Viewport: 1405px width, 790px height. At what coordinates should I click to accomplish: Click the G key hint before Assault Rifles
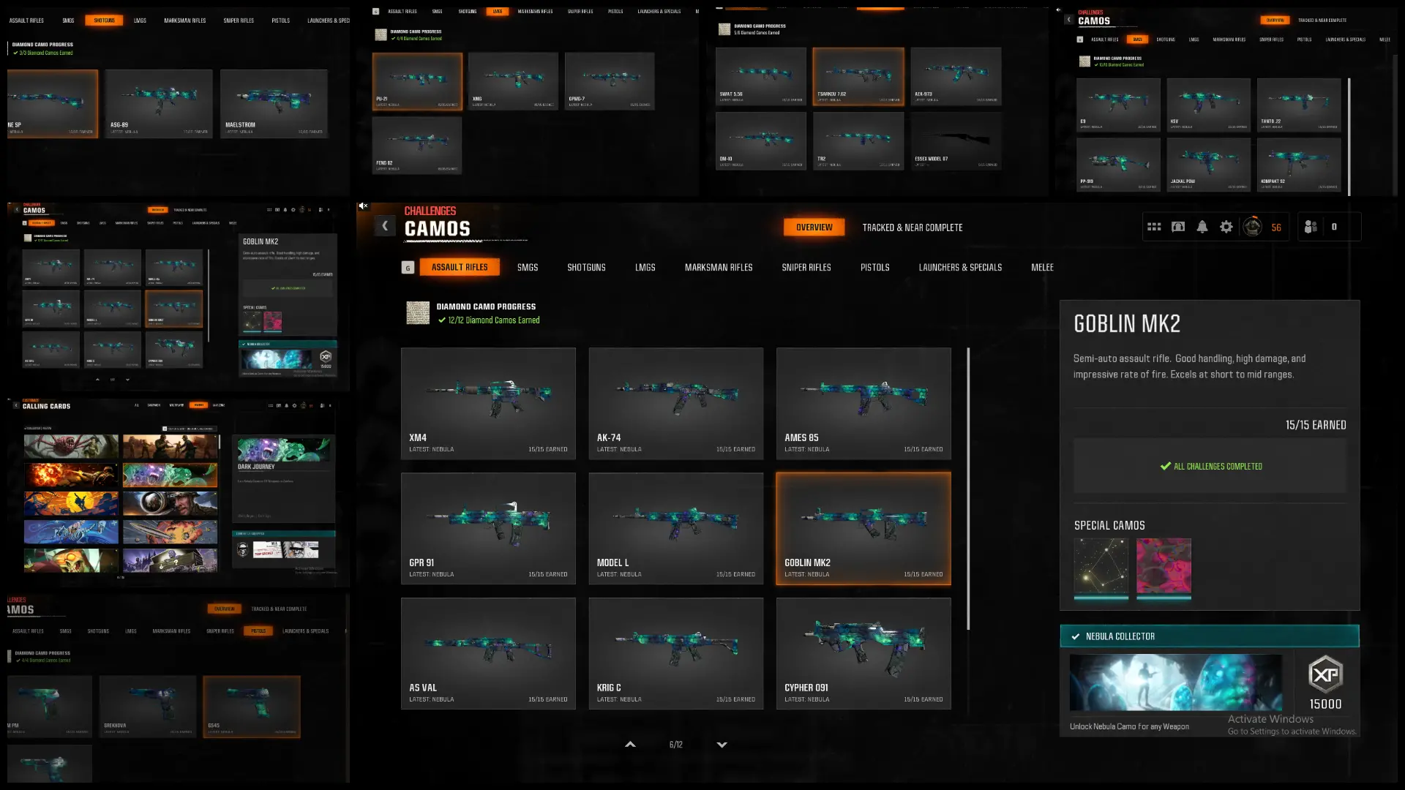click(x=408, y=268)
